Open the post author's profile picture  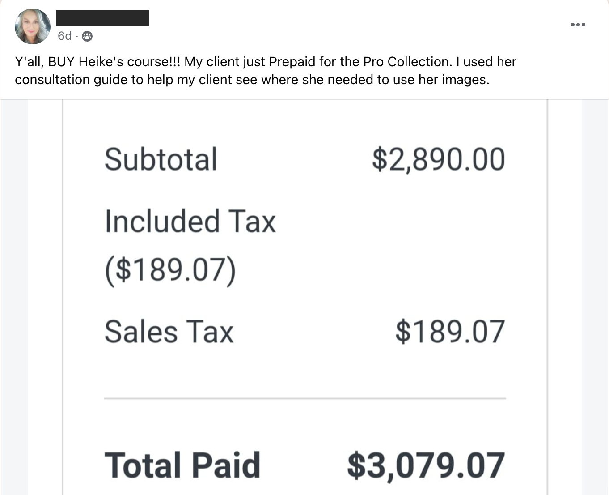click(33, 26)
